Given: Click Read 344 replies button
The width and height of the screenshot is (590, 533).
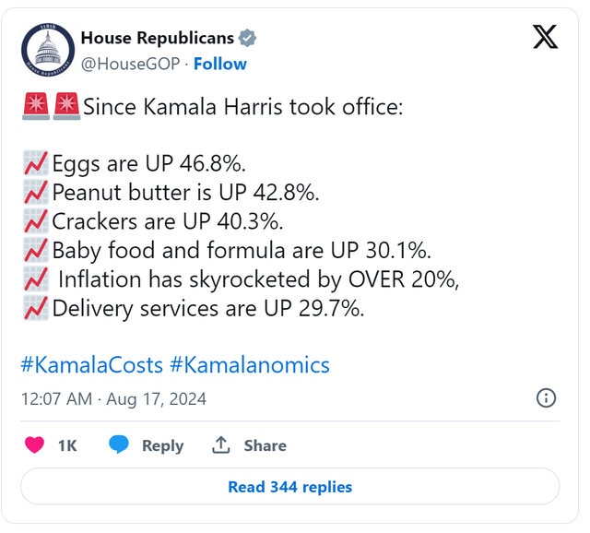Looking at the screenshot, I should 289,486.
